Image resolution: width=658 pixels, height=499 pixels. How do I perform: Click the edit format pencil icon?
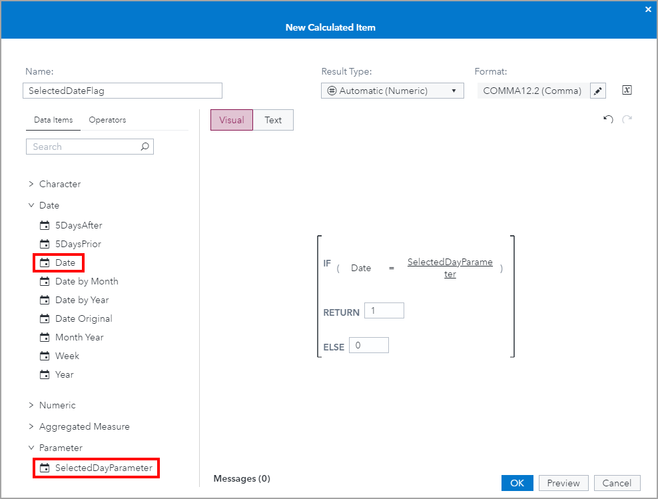click(x=597, y=91)
